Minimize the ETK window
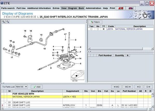 (142, 3)
